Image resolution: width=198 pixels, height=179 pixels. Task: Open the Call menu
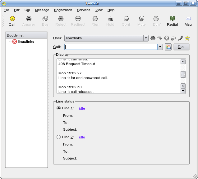pos(27,10)
